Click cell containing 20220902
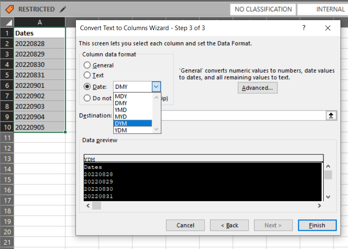Viewport: 348px width, 249px height. [39, 96]
